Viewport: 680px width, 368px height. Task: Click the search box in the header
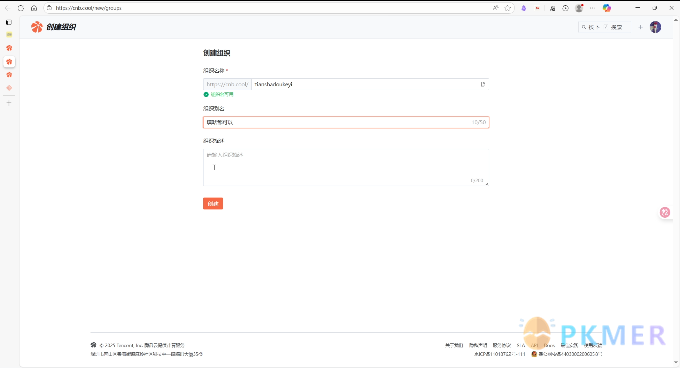[605, 27]
